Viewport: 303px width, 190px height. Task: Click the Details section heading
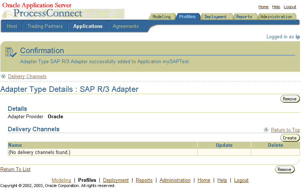click(x=17, y=109)
